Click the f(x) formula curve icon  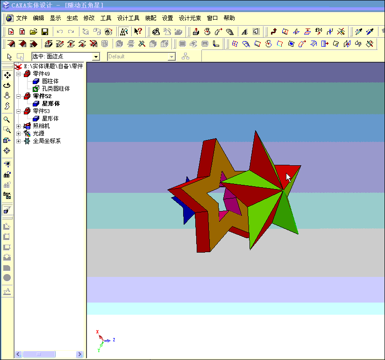[x=319, y=31]
